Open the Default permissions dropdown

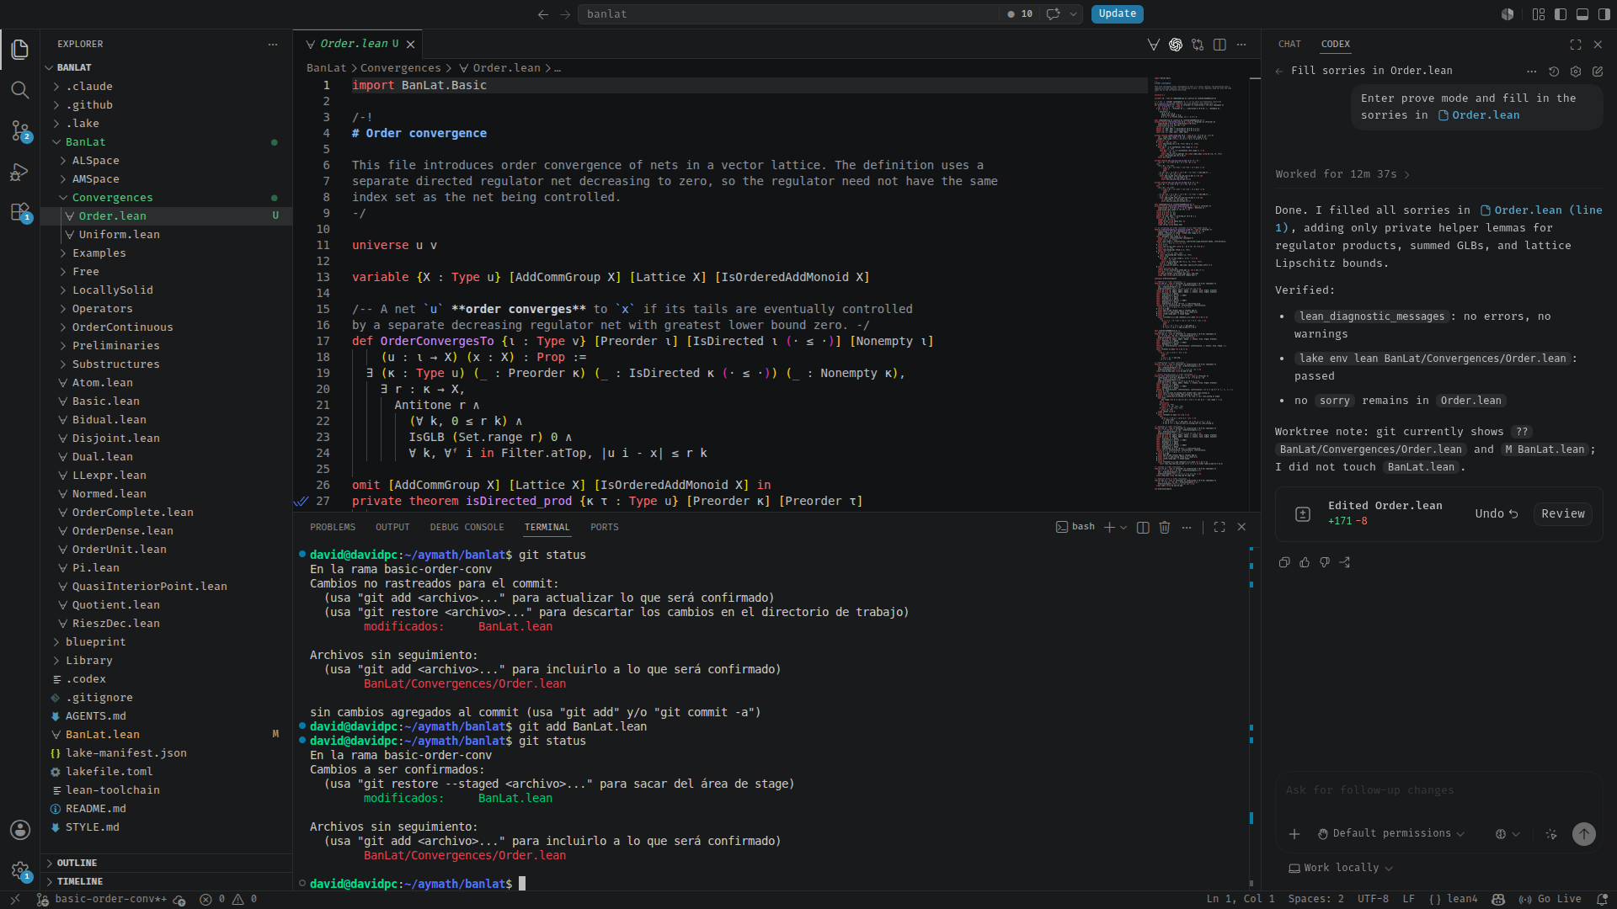coord(1391,834)
